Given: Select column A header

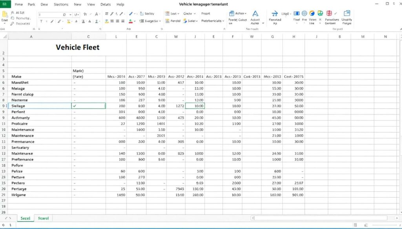Looking at the screenshot, I should coord(31,36).
